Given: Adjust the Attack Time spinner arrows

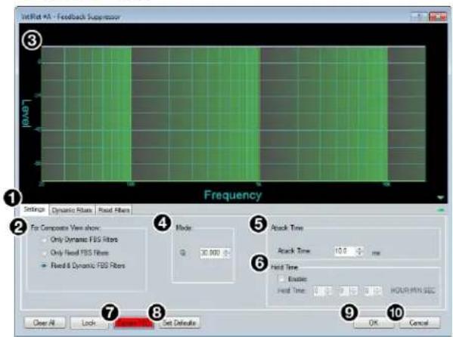Looking at the screenshot, I should (x=359, y=251).
